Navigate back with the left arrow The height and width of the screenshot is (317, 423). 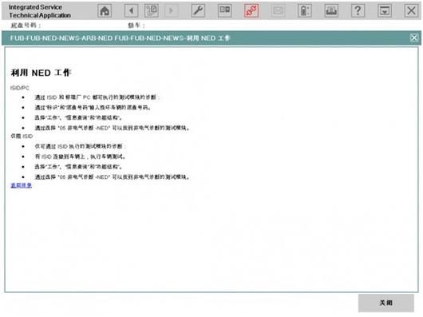(x=131, y=11)
